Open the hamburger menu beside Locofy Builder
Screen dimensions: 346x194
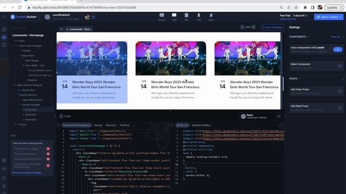pos(4,17)
